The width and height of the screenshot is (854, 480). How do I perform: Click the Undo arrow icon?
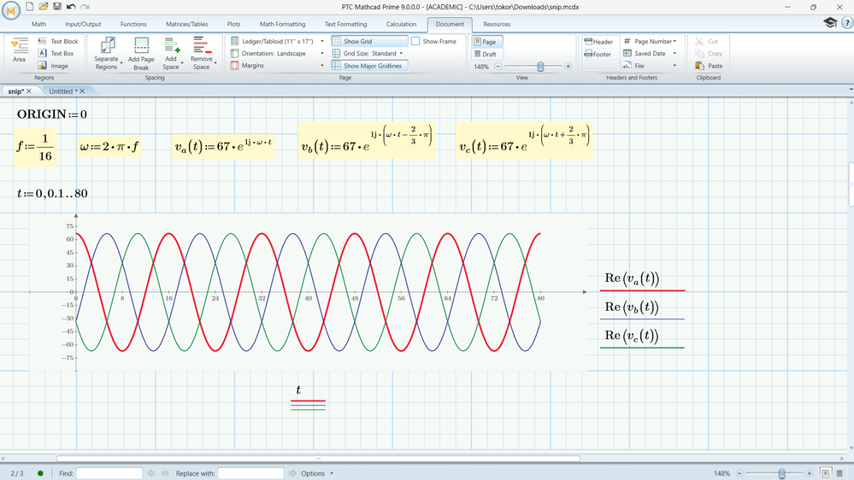tap(71, 6)
